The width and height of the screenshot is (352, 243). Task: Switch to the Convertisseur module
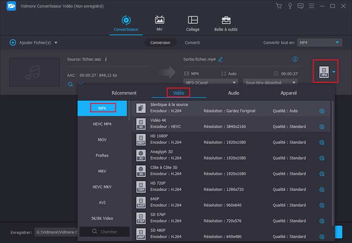tap(126, 24)
